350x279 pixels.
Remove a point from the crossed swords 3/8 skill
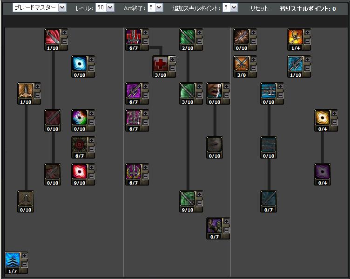click(x=254, y=68)
